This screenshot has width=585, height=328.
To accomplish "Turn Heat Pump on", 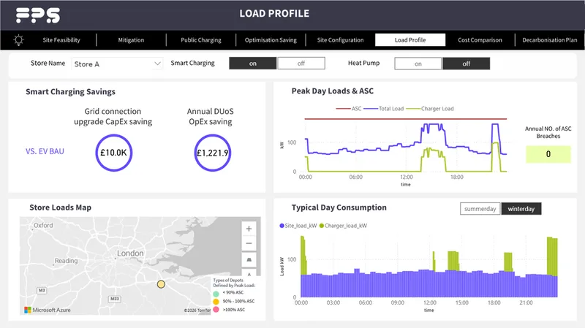I will [x=418, y=64].
